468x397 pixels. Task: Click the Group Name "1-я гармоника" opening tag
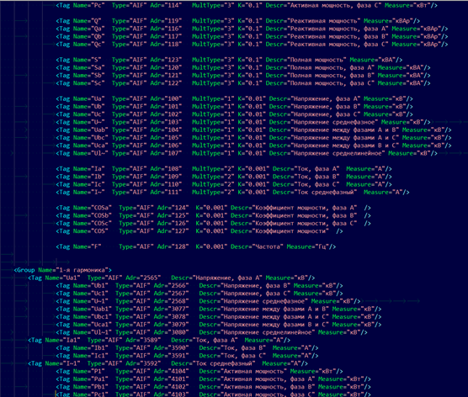(x=62, y=270)
